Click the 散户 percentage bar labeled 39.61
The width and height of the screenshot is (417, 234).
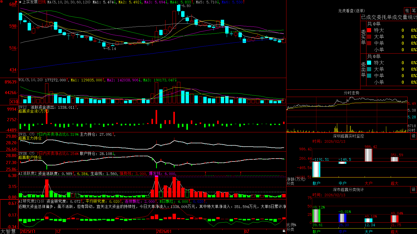click(x=316, y=216)
